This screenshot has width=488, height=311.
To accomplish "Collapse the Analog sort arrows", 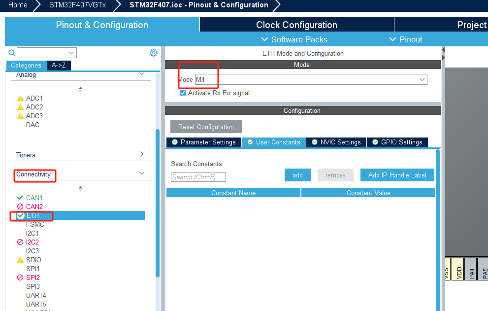I will point(80,89).
